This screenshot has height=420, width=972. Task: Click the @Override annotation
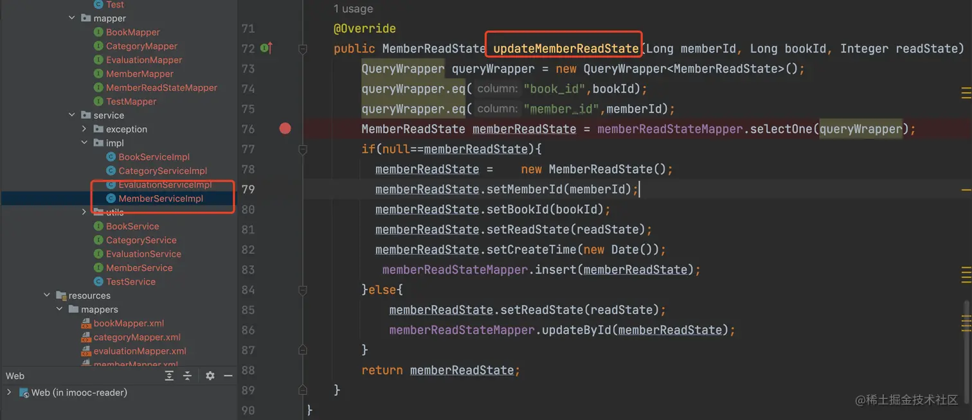[364, 28]
